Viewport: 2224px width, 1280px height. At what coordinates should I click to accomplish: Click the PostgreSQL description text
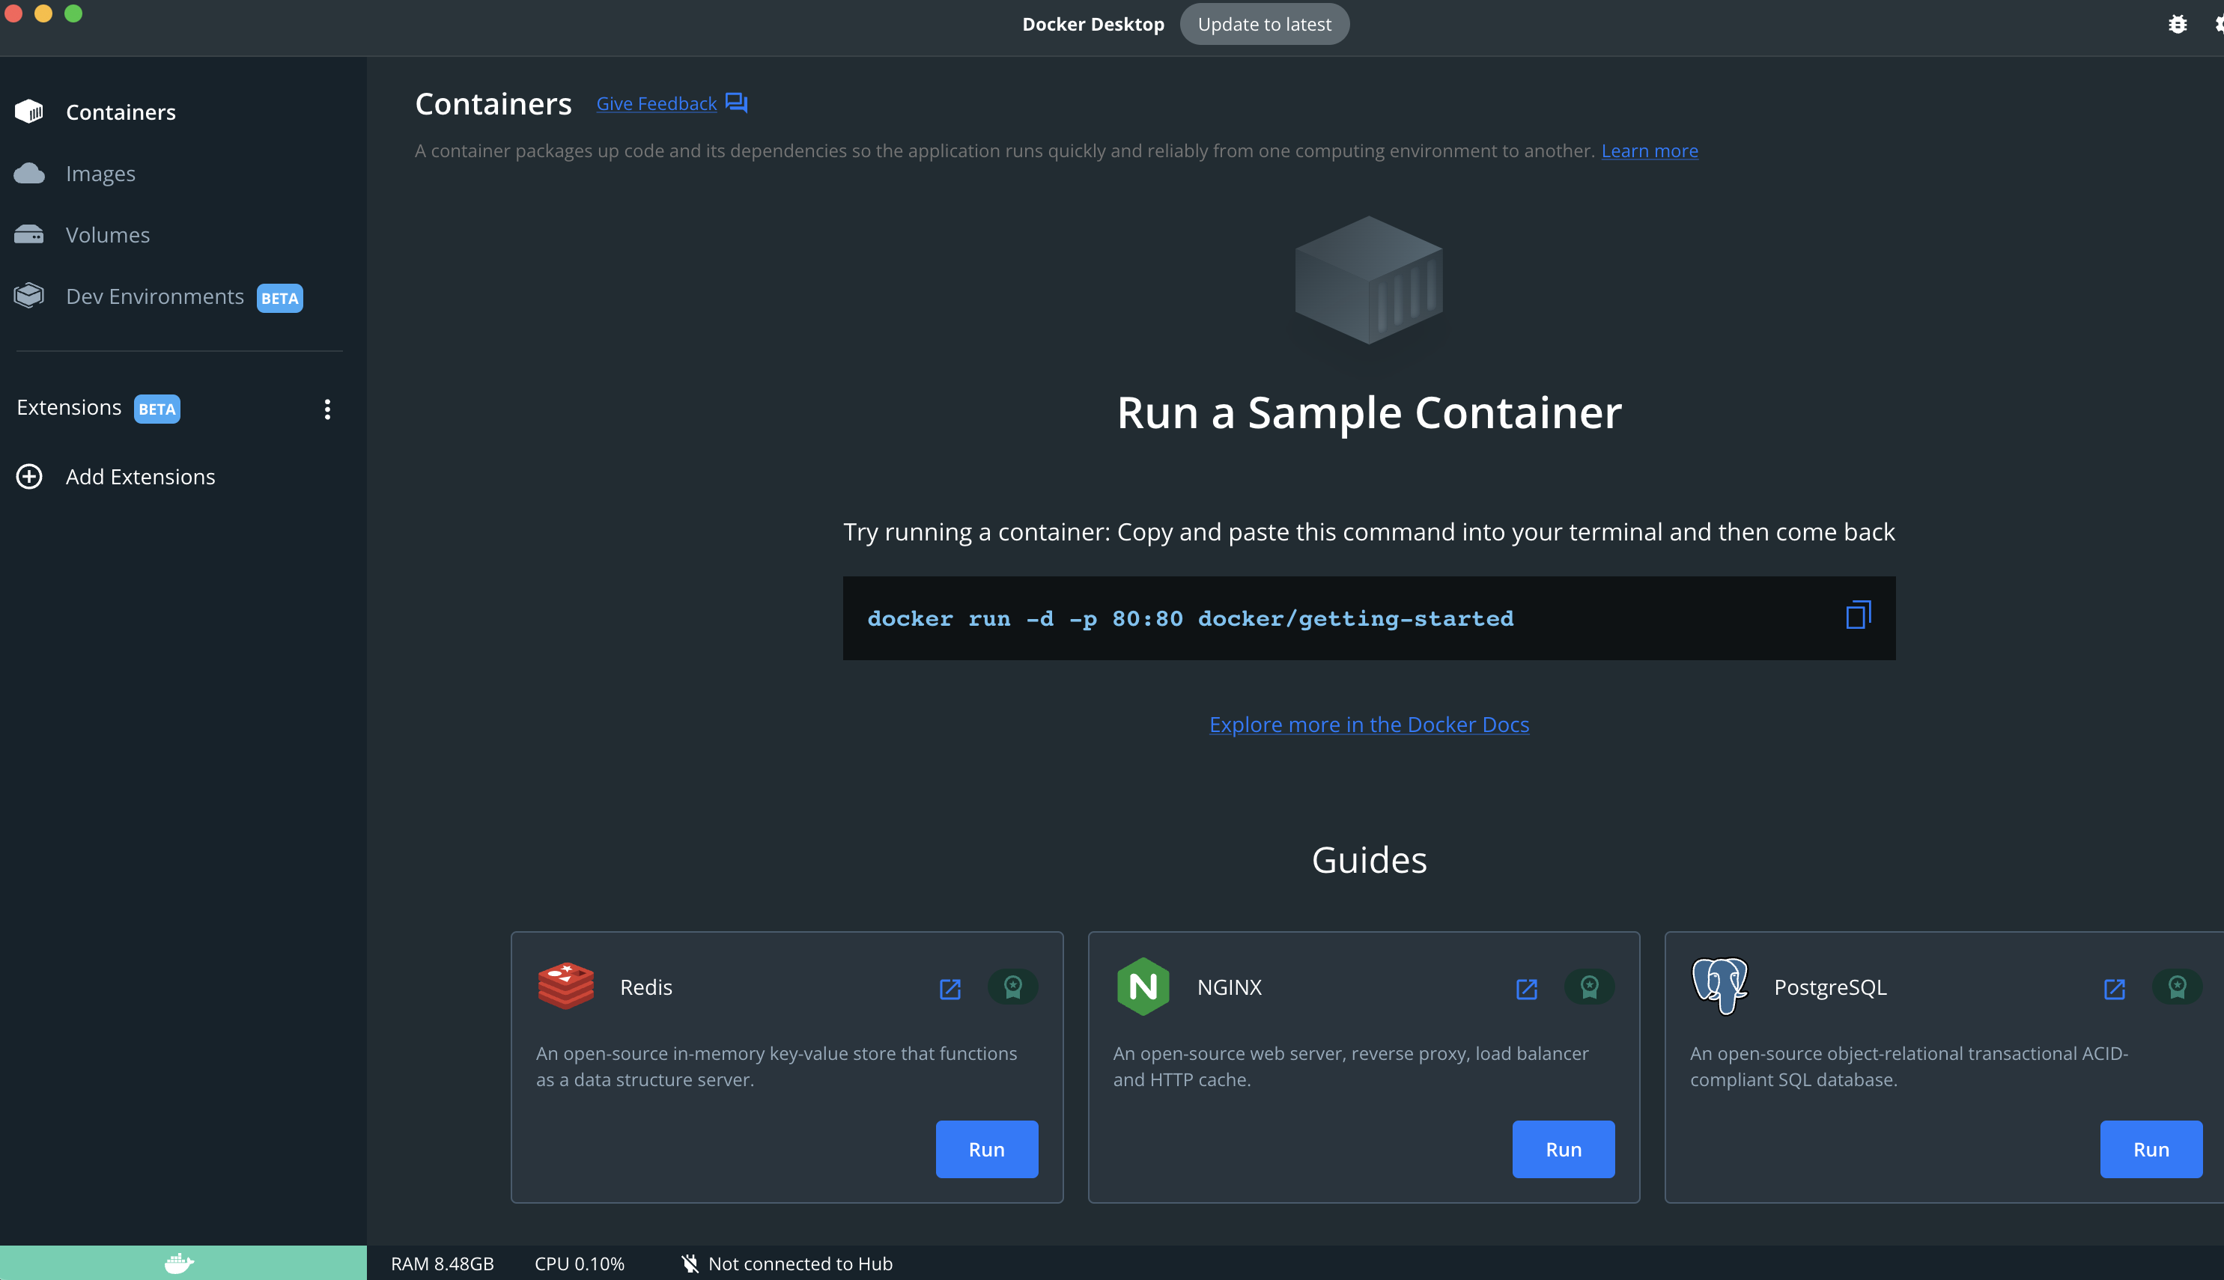1909,1065
